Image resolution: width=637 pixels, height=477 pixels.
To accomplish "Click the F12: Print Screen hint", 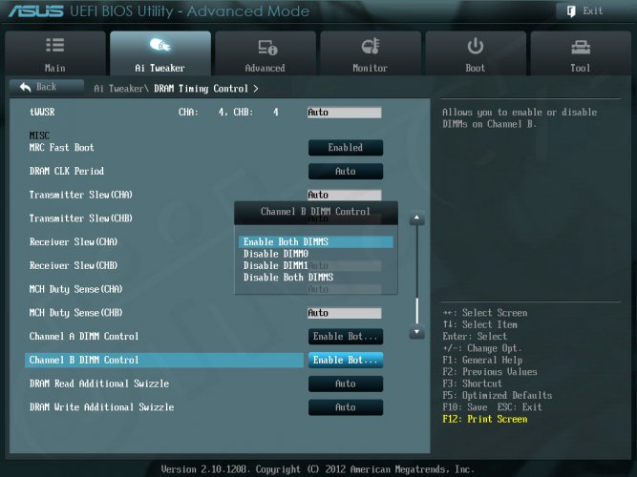I will click(x=484, y=419).
